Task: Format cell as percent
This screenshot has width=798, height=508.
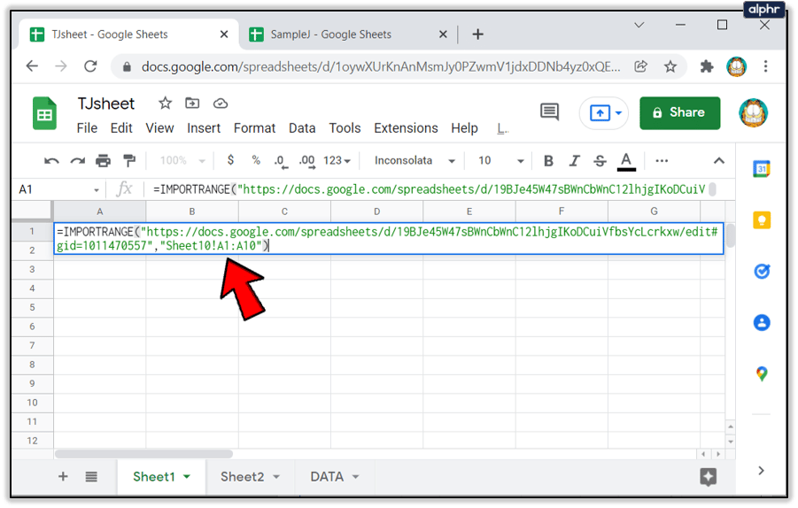Action: (x=256, y=160)
